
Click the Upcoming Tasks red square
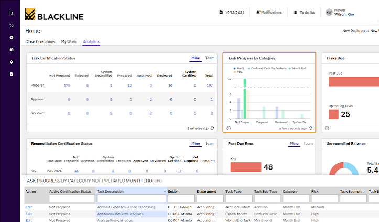[333, 114]
